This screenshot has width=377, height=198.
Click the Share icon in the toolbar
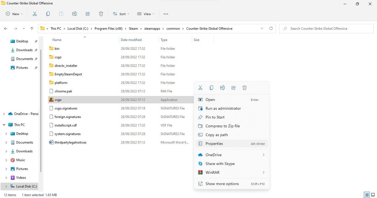[x=88, y=14]
